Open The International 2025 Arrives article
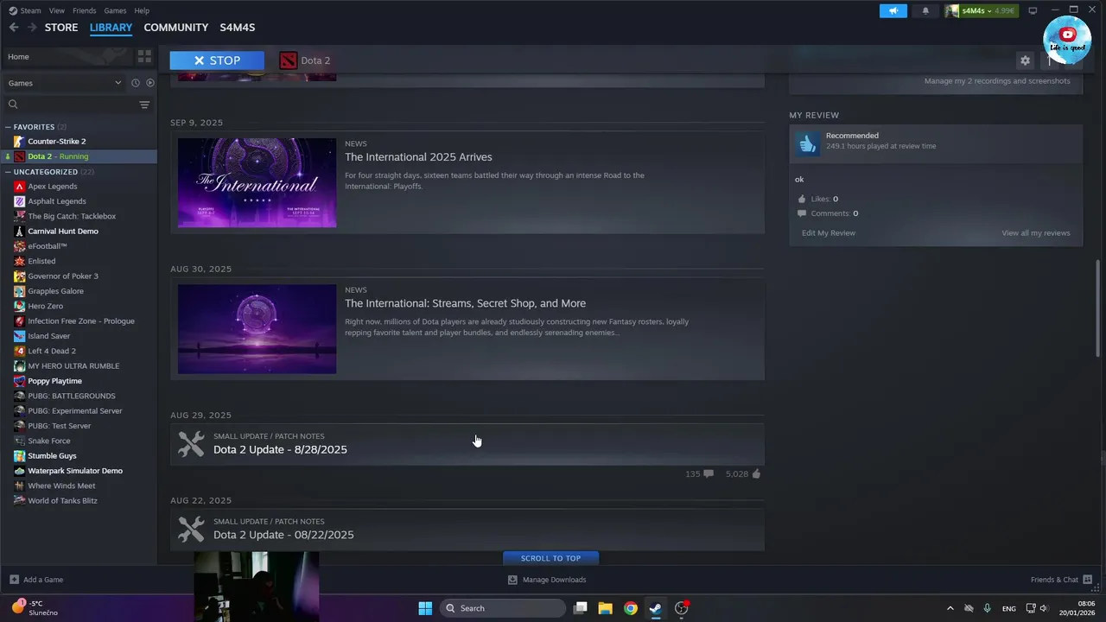This screenshot has height=622, width=1106. click(418, 157)
